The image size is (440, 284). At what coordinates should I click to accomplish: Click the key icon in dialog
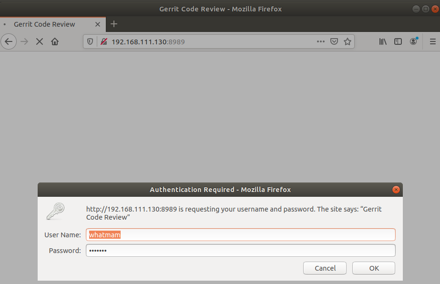click(55, 211)
